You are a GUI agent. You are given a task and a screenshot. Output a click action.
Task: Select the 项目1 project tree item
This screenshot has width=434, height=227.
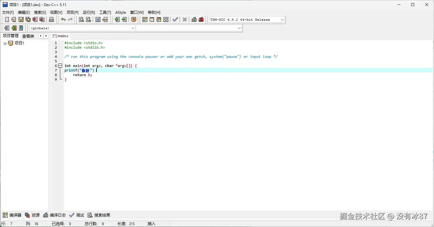pos(19,43)
